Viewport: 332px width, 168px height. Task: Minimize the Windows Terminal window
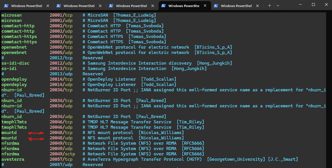pos(300,4)
